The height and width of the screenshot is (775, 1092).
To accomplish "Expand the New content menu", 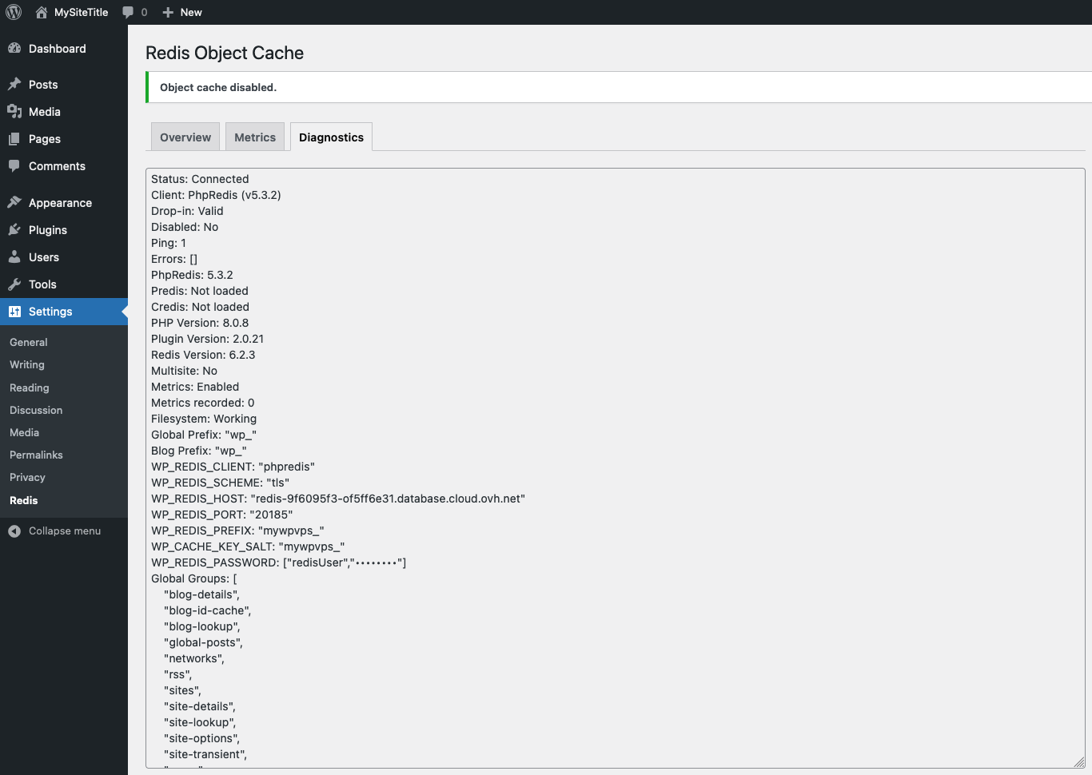I will tap(182, 12).
